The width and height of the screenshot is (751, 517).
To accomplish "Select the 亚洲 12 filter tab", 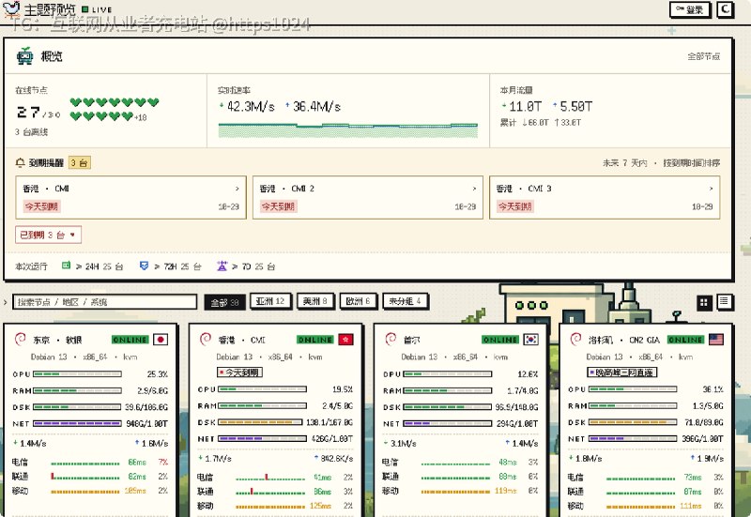I will click(270, 301).
